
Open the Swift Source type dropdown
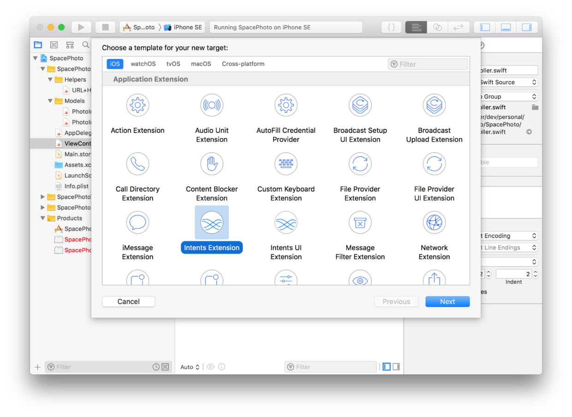(509, 82)
